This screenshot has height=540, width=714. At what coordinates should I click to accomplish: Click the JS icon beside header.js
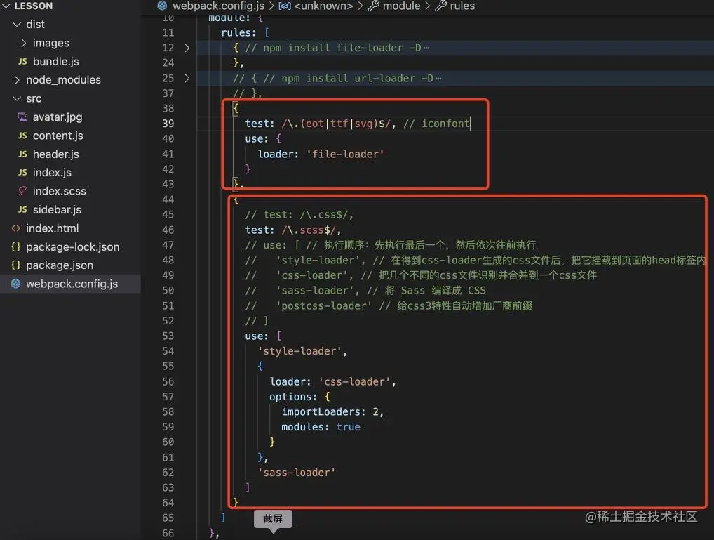click(22, 154)
